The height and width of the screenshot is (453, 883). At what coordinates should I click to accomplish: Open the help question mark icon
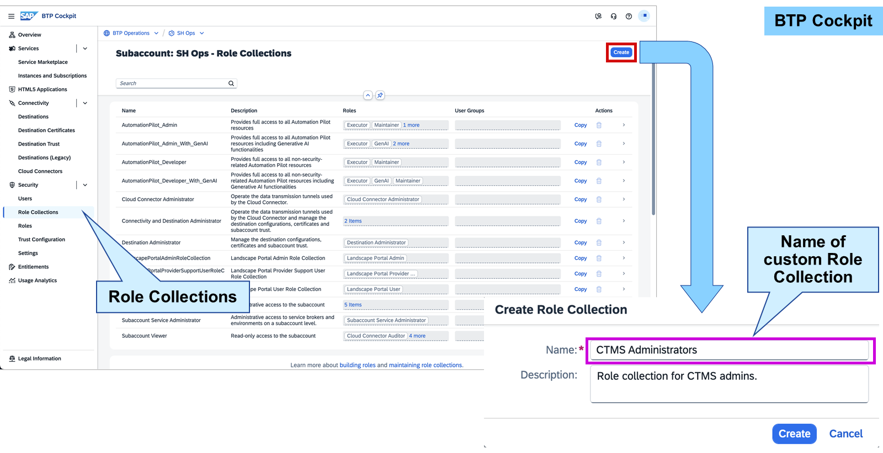(629, 16)
